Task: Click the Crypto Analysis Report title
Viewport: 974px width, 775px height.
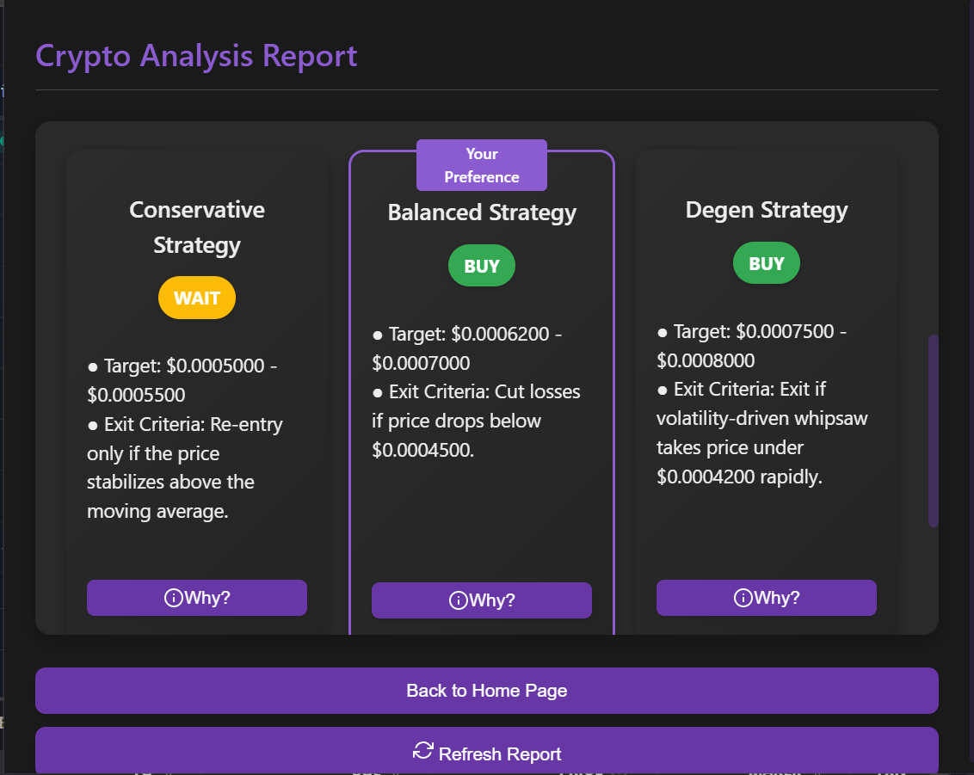Action: click(x=196, y=56)
